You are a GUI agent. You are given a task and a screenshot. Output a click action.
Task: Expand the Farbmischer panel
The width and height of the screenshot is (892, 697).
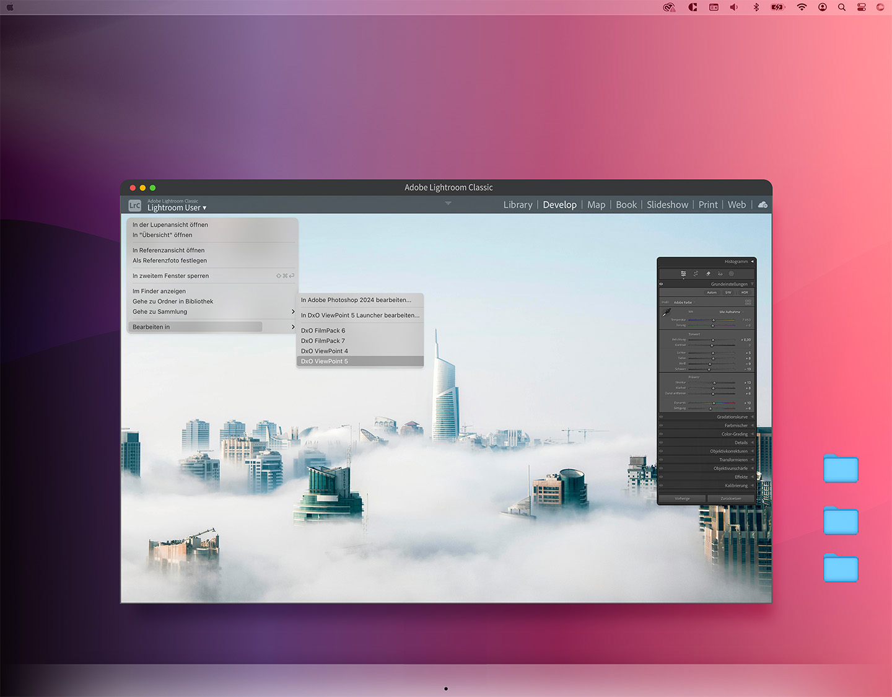click(x=736, y=426)
